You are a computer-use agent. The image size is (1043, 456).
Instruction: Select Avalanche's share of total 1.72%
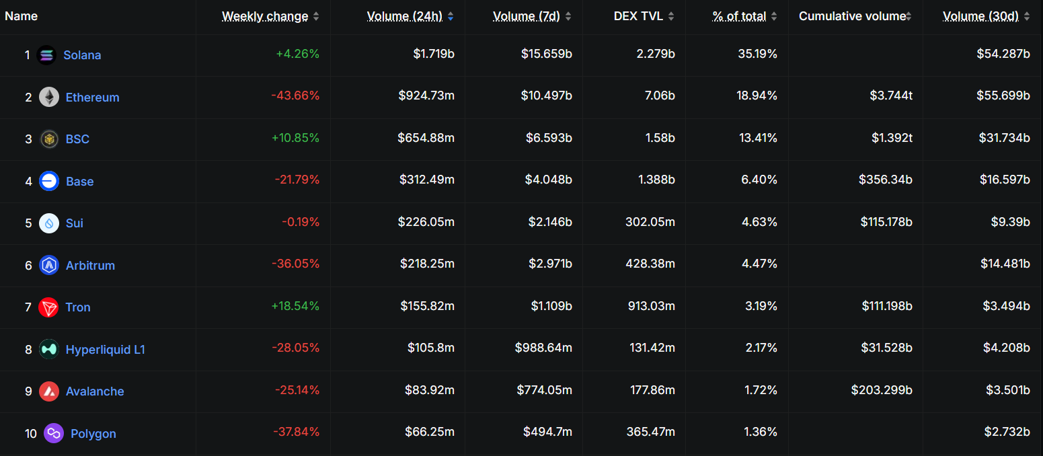point(760,390)
